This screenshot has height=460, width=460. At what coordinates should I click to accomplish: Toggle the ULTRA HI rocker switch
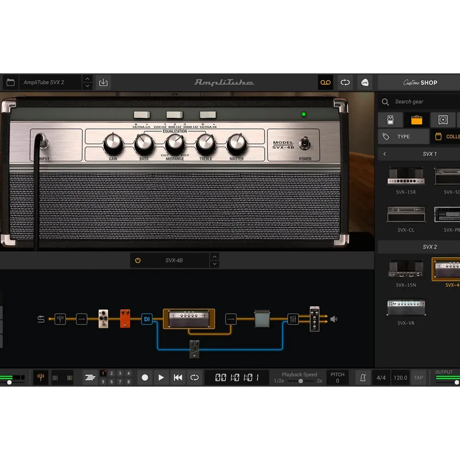tap(208, 115)
